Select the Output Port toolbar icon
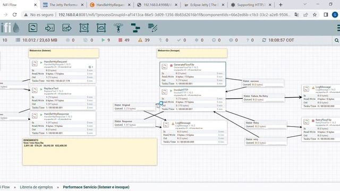 [67, 28]
